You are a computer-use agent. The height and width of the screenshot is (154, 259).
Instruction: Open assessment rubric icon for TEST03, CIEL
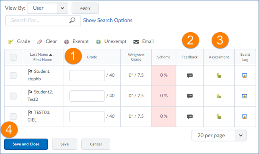pos(219,117)
